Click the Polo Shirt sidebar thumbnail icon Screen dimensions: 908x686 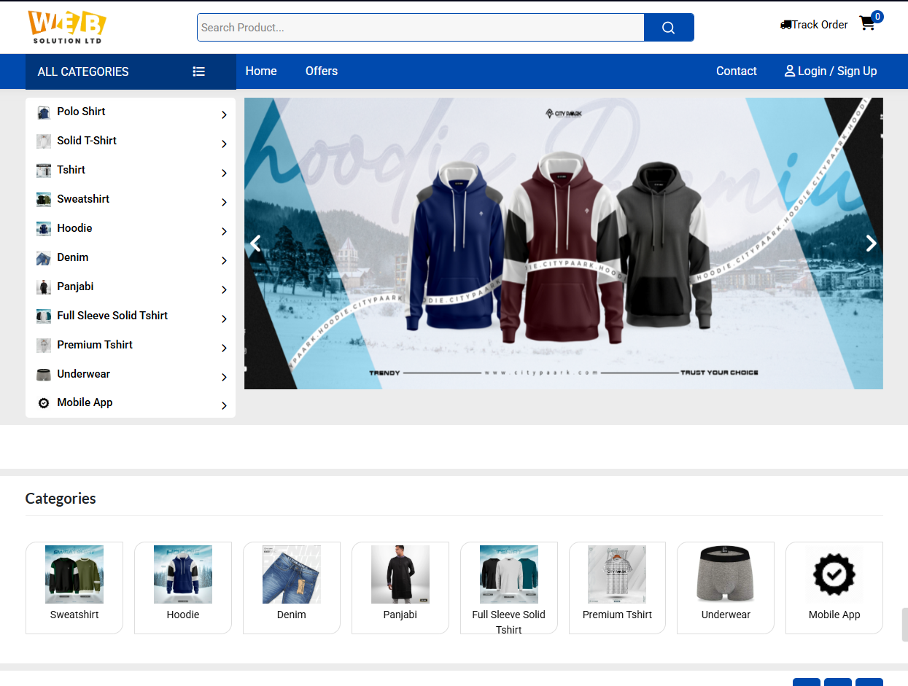(x=44, y=112)
